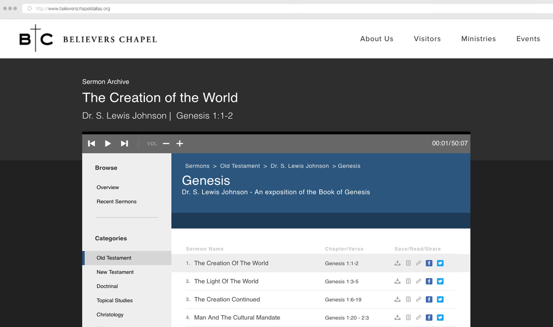Decrease volume with the minus icon

coord(166,143)
